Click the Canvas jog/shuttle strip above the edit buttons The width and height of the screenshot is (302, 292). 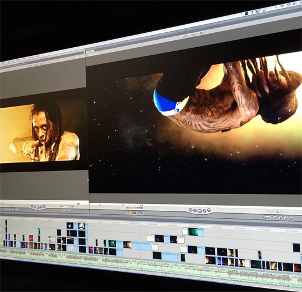(x=135, y=208)
